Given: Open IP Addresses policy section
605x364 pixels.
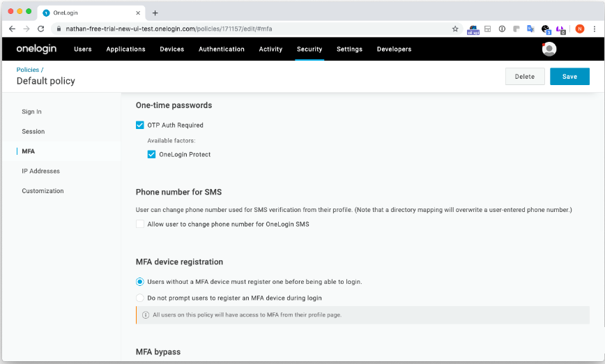Looking at the screenshot, I should 40,171.
